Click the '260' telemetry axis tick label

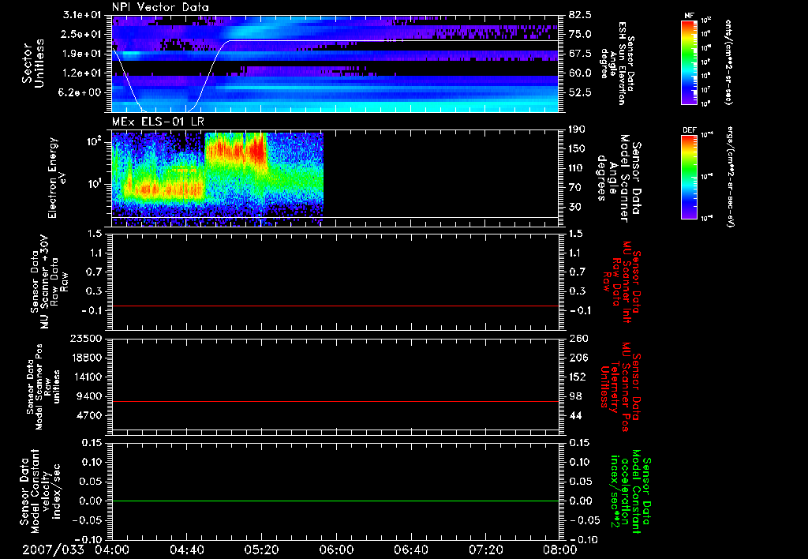[x=578, y=338]
